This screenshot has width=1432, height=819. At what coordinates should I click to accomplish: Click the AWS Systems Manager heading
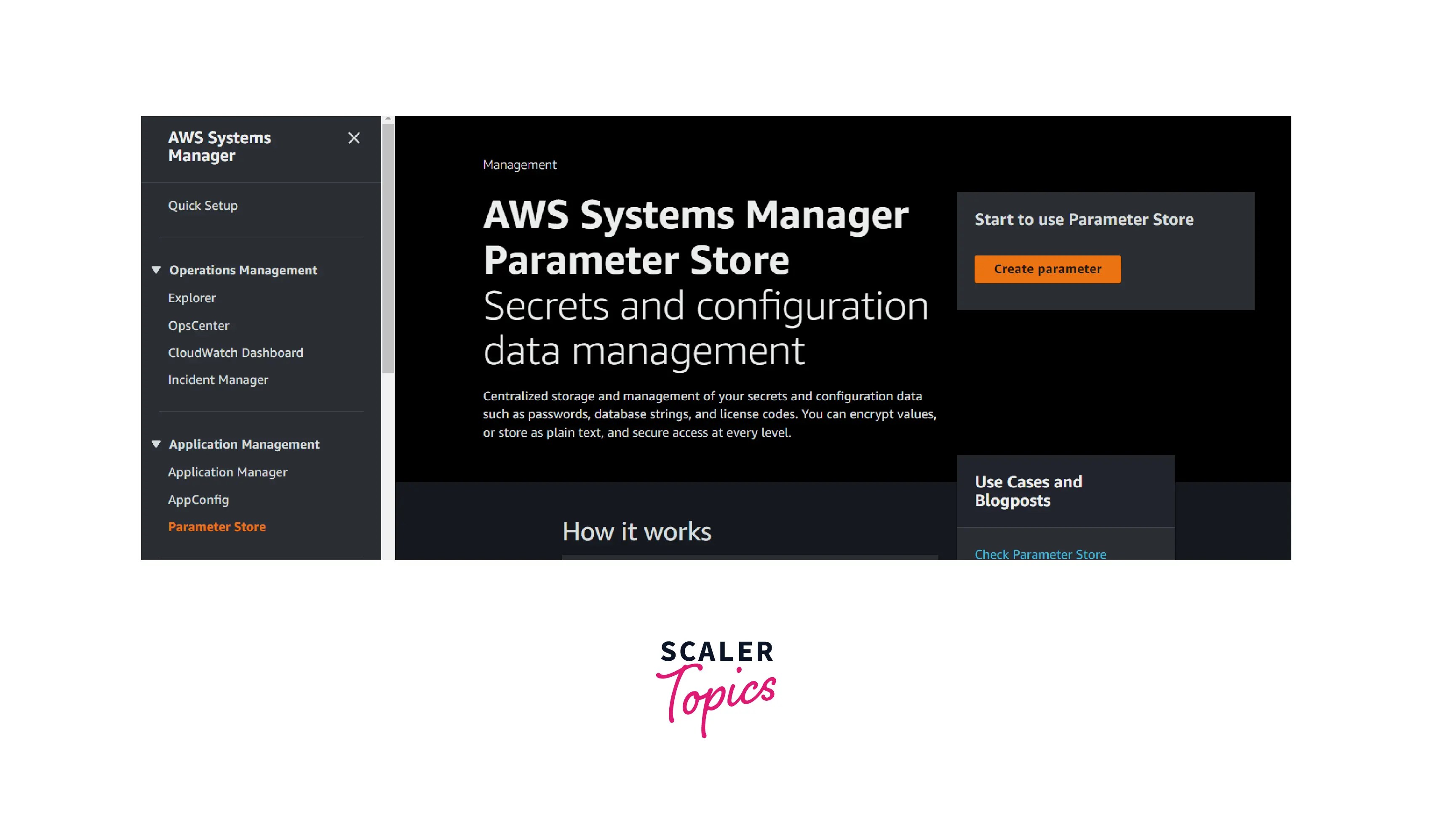coord(219,147)
